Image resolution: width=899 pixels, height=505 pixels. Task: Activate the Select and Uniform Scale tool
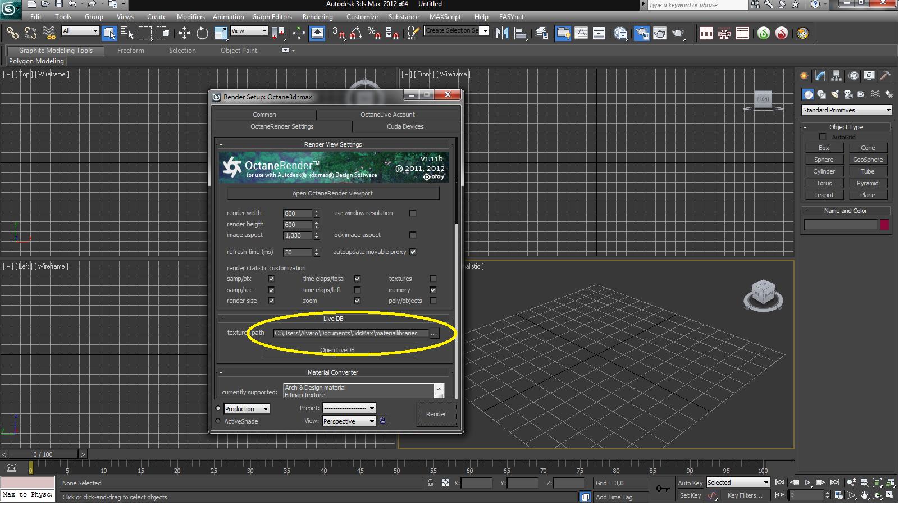pos(220,33)
